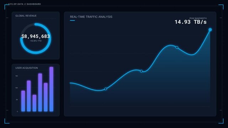Click the 14.93 TB/s bandwidth value
228x128 pixels.
(x=191, y=22)
